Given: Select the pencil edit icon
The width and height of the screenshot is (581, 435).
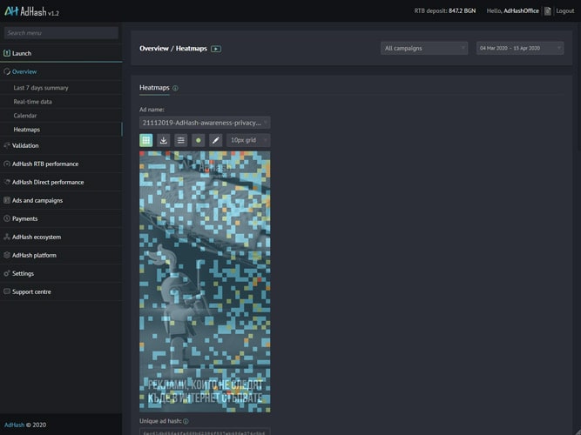Looking at the screenshot, I should pos(215,140).
